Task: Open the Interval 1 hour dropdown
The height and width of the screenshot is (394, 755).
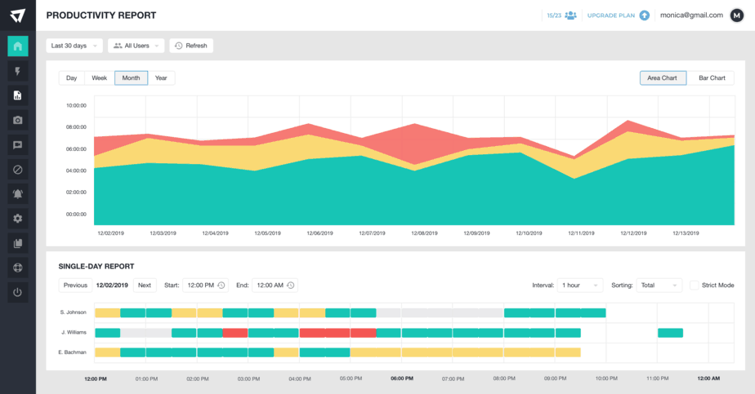Action: coord(580,285)
